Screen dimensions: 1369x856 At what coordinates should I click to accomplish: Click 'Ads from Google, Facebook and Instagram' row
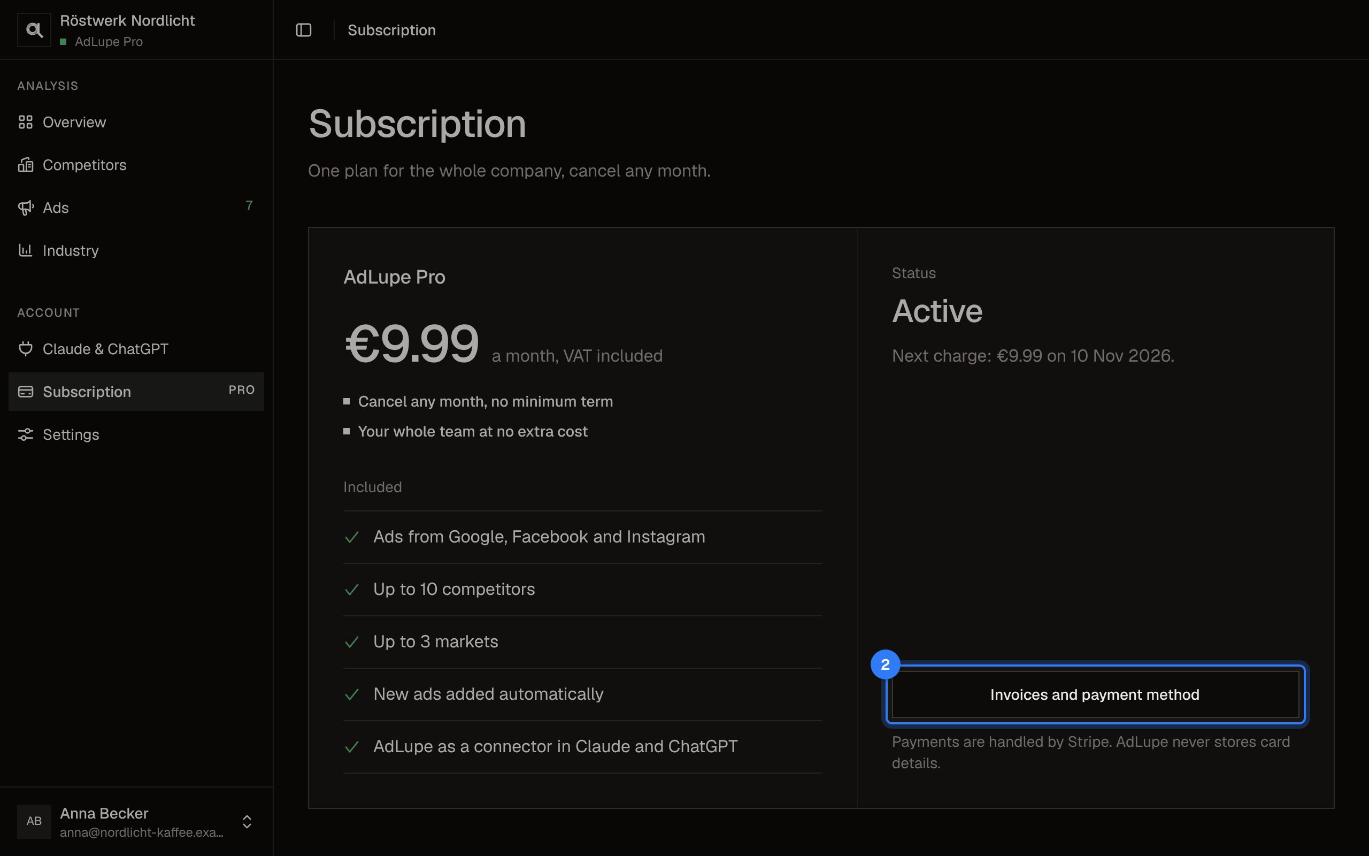point(583,537)
